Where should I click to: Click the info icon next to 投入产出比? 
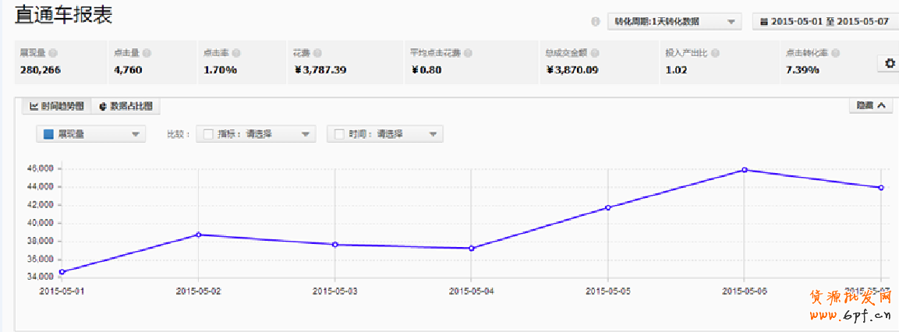(714, 54)
